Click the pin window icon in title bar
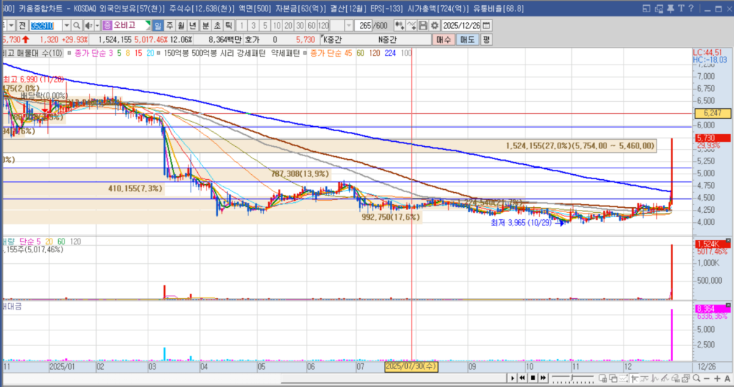This screenshot has height=387, width=734. [x=669, y=9]
